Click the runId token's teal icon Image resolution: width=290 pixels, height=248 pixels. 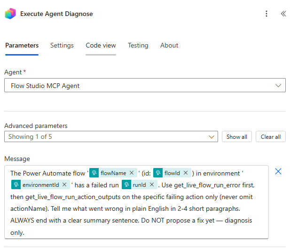[x=126, y=184]
